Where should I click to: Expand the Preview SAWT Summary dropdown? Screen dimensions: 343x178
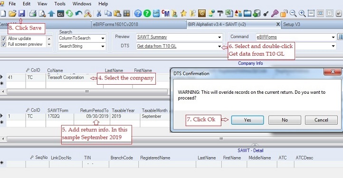pyautogui.click(x=219, y=37)
